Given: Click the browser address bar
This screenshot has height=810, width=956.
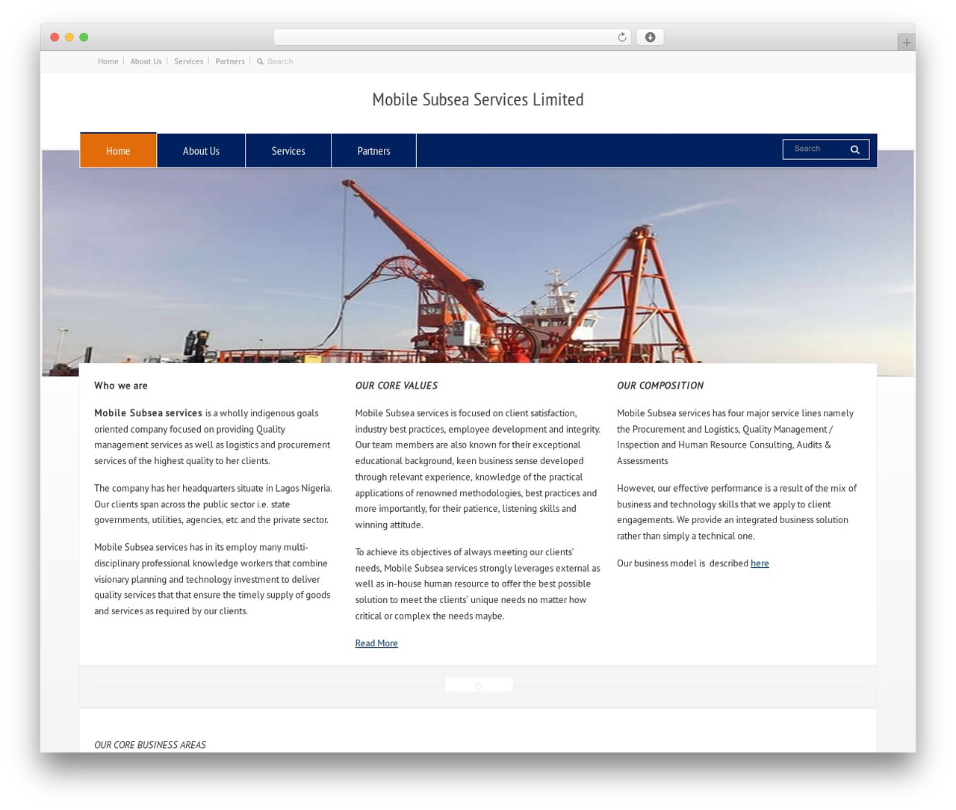Looking at the screenshot, I should (x=452, y=37).
